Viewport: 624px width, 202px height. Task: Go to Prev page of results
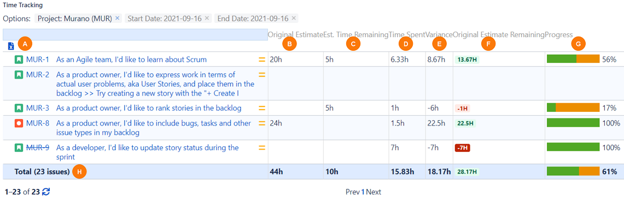(x=353, y=192)
